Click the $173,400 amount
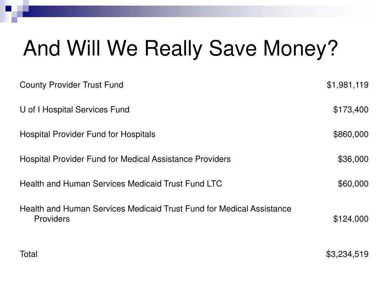 pos(351,110)
